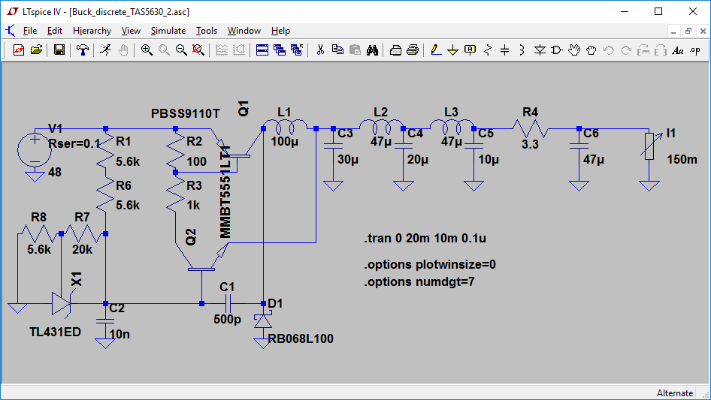
Task: Click the Print icon in toolbar
Action: point(413,50)
